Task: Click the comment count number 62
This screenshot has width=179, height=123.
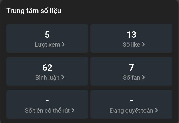Action: tap(47, 68)
